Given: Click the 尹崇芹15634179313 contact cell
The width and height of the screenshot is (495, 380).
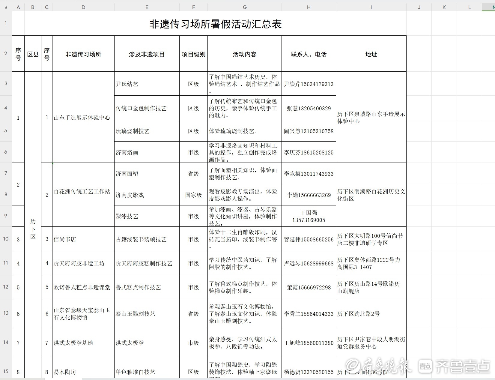Looking at the screenshot, I should point(309,84).
